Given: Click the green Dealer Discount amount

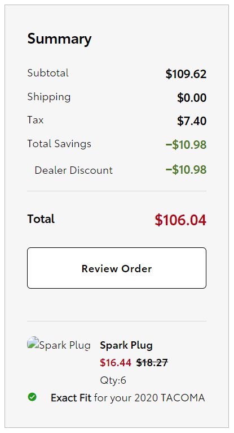Looking at the screenshot, I should point(186,170).
